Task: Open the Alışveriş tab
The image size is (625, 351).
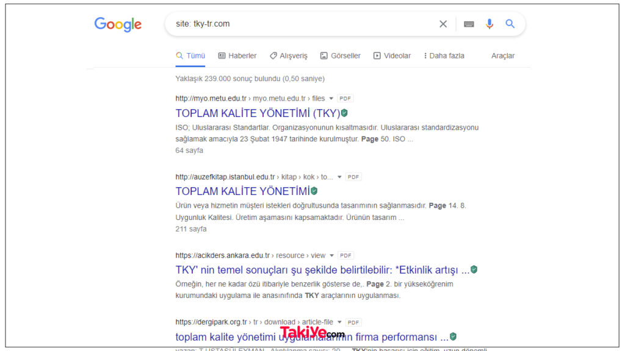Action: point(289,55)
